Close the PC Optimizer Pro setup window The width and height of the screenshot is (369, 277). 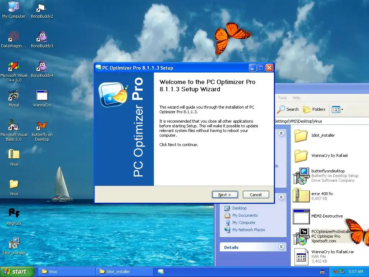pyautogui.click(x=269, y=68)
